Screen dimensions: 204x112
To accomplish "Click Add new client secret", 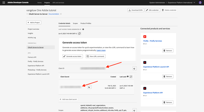I will click(68, 99).
